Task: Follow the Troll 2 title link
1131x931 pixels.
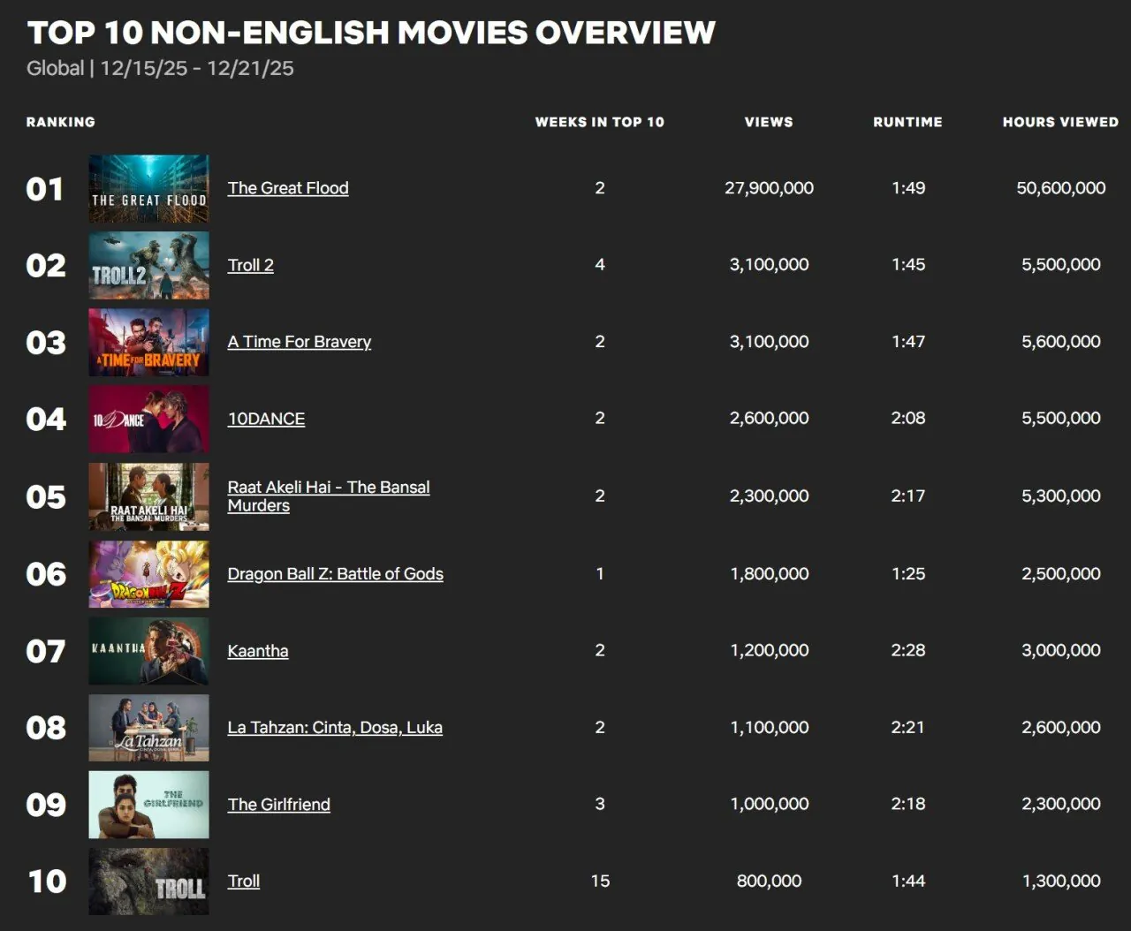Action: click(250, 265)
